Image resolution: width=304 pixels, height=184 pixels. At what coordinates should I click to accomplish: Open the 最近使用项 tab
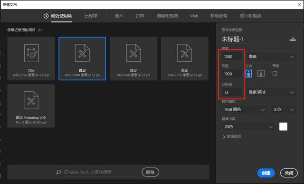pyautogui.click(x=61, y=16)
